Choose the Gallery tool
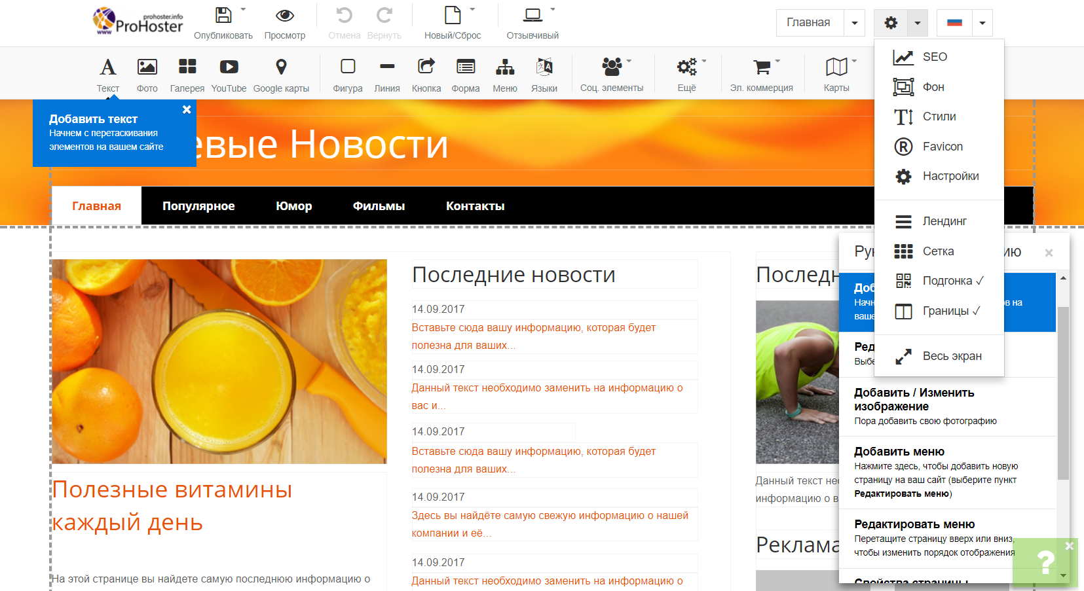 (187, 67)
